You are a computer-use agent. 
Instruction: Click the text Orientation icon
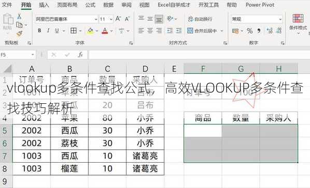(170, 19)
